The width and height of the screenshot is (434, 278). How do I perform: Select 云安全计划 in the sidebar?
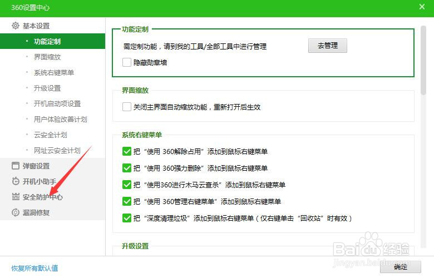tap(53, 135)
